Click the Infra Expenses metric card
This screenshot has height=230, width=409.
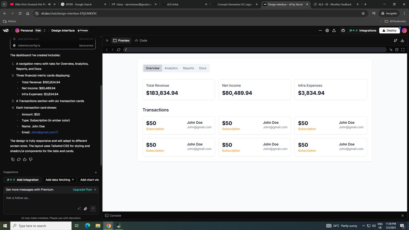(331, 90)
